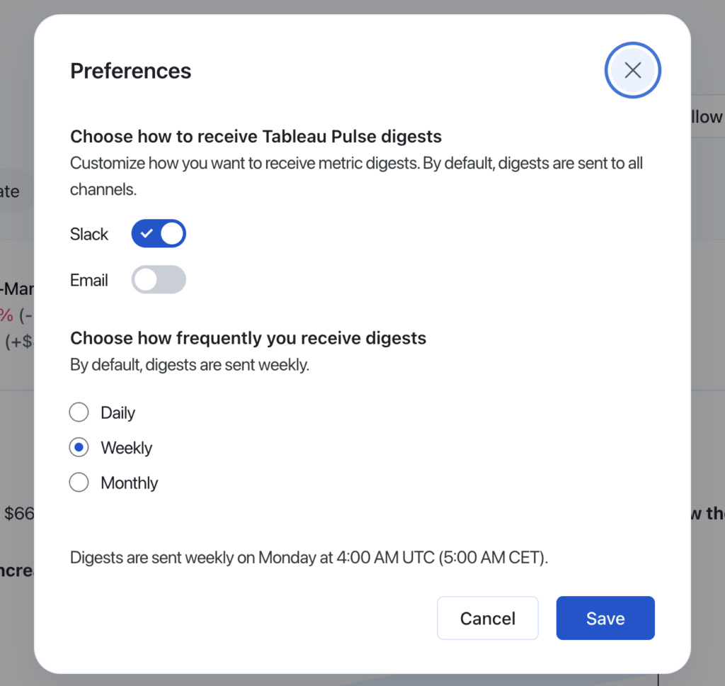Click the "By default, digests are sent weekly" text

pos(190,366)
